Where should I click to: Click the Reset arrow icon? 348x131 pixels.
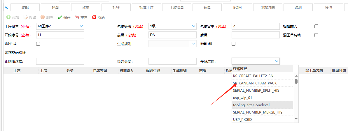(x=77, y=17)
